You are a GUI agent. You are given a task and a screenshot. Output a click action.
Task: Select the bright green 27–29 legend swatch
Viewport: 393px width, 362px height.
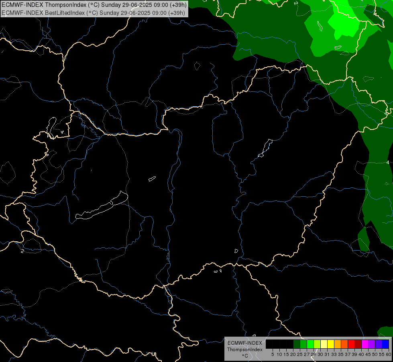(310, 344)
